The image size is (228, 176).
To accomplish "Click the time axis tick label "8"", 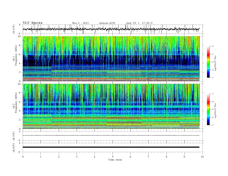I will tap(166, 157).
